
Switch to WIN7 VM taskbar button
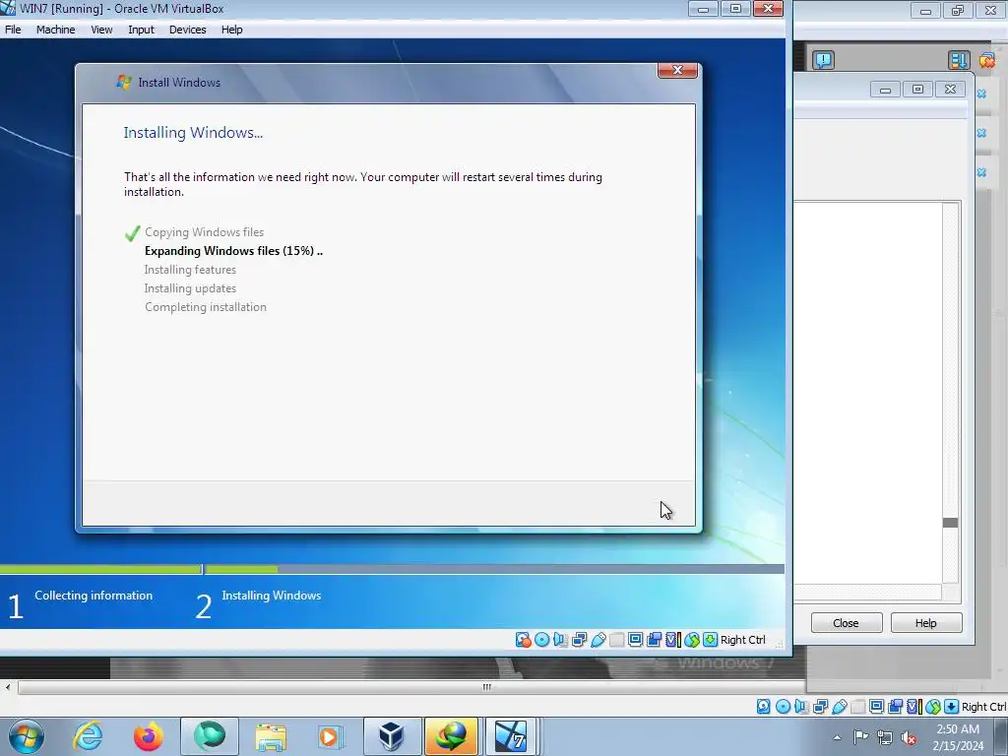pyautogui.click(x=511, y=736)
